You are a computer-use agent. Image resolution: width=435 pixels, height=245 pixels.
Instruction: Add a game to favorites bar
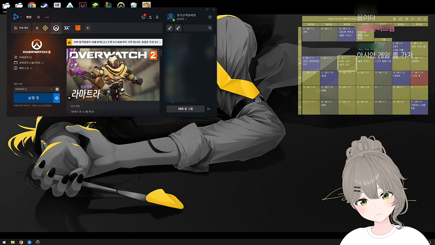[88, 28]
